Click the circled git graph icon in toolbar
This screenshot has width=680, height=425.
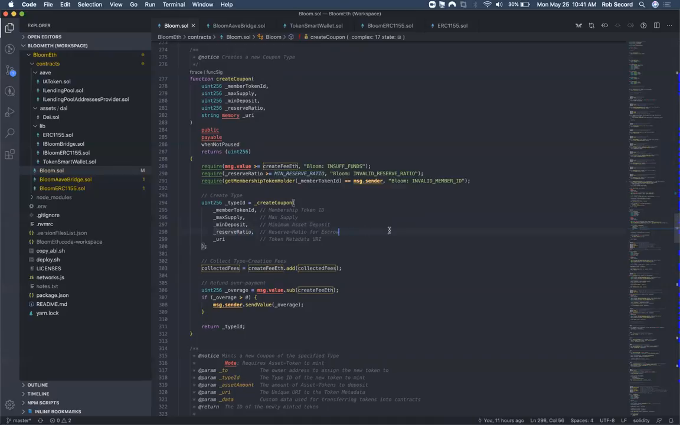pyautogui.click(x=643, y=25)
